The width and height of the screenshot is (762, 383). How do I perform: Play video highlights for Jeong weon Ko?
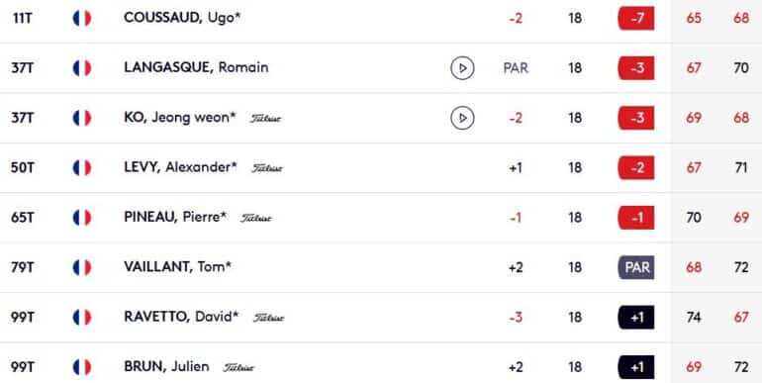[462, 118]
